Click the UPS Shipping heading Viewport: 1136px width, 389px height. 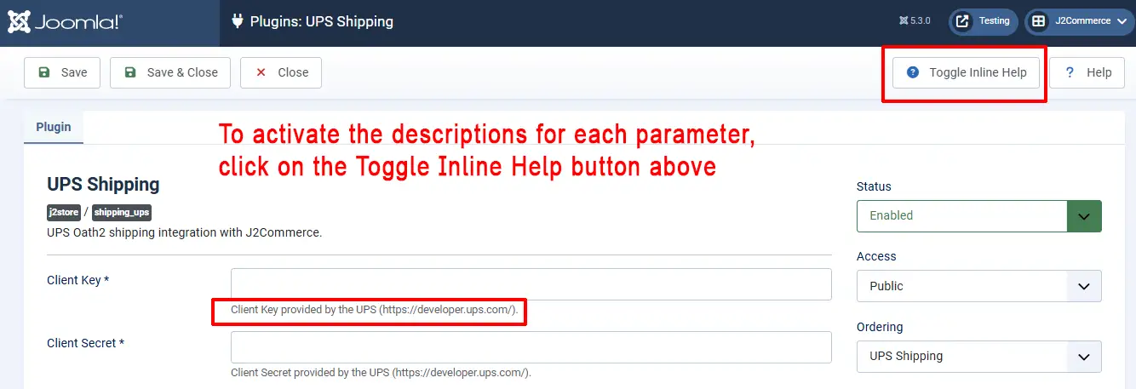click(103, 184)
